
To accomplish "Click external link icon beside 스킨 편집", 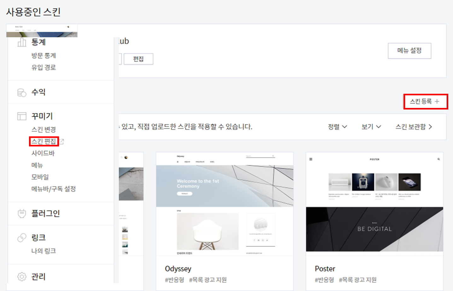I will [61, 142].
